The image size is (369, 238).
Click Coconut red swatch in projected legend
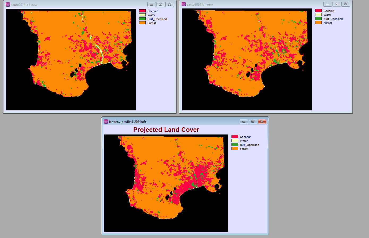coord(235,137)
